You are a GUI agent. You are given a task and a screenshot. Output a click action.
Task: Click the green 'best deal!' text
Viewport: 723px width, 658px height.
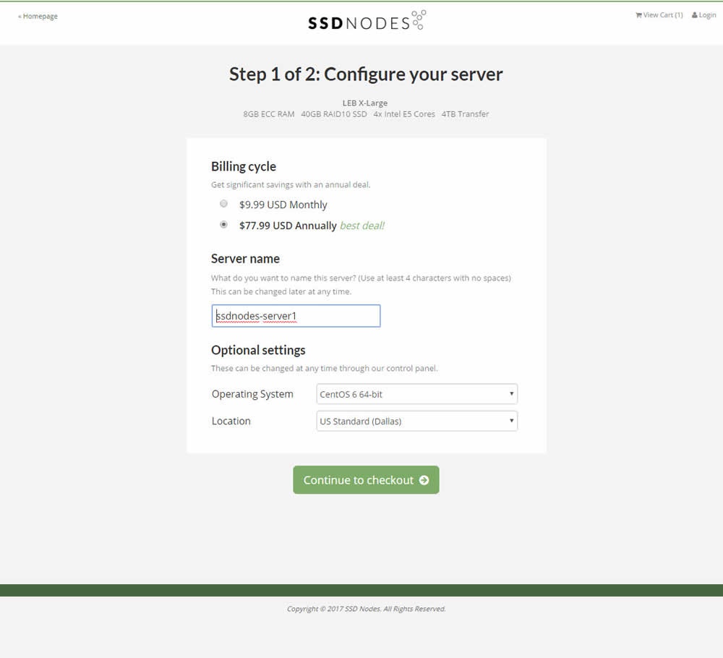[x=361, y=226]
